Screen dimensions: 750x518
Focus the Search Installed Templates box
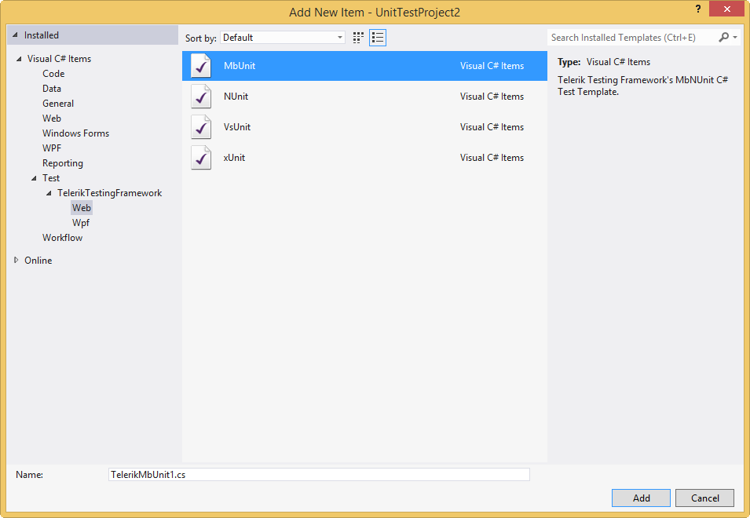632,37
